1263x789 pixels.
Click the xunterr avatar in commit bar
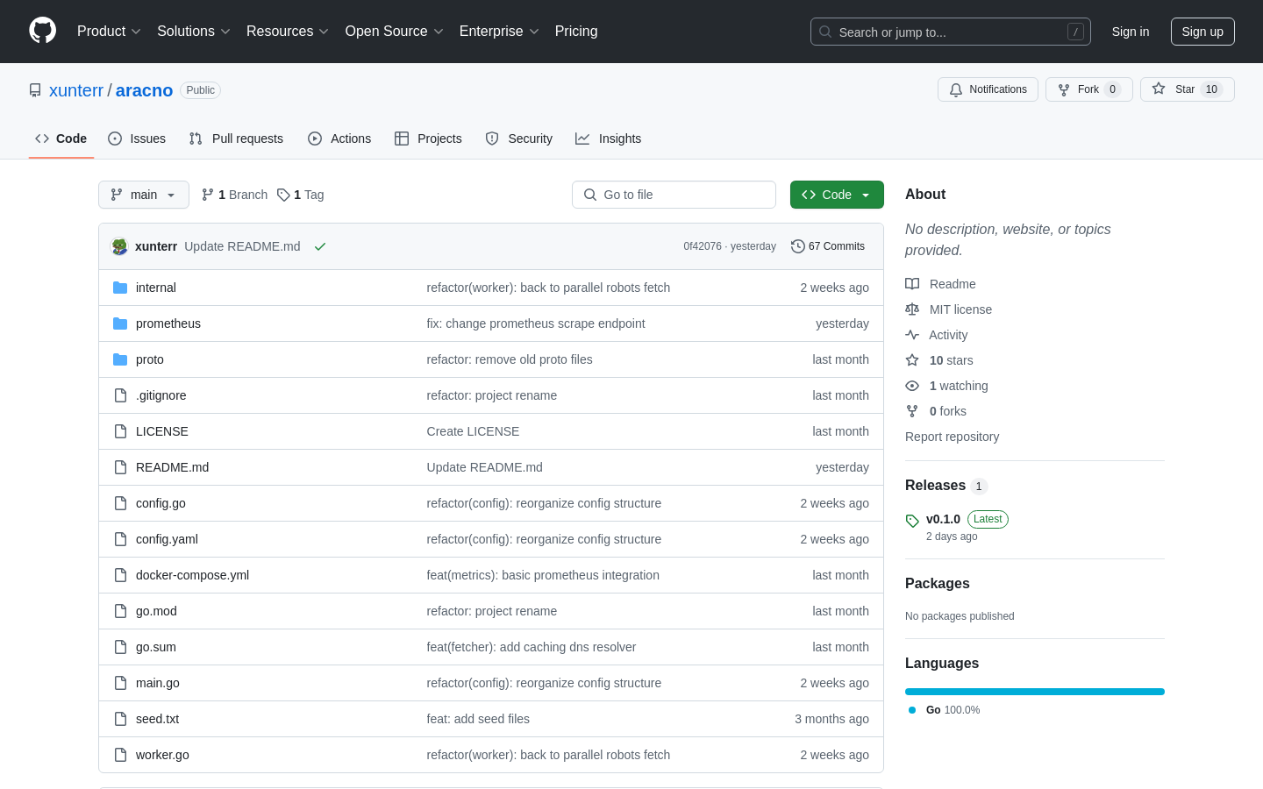coord(120,246)
